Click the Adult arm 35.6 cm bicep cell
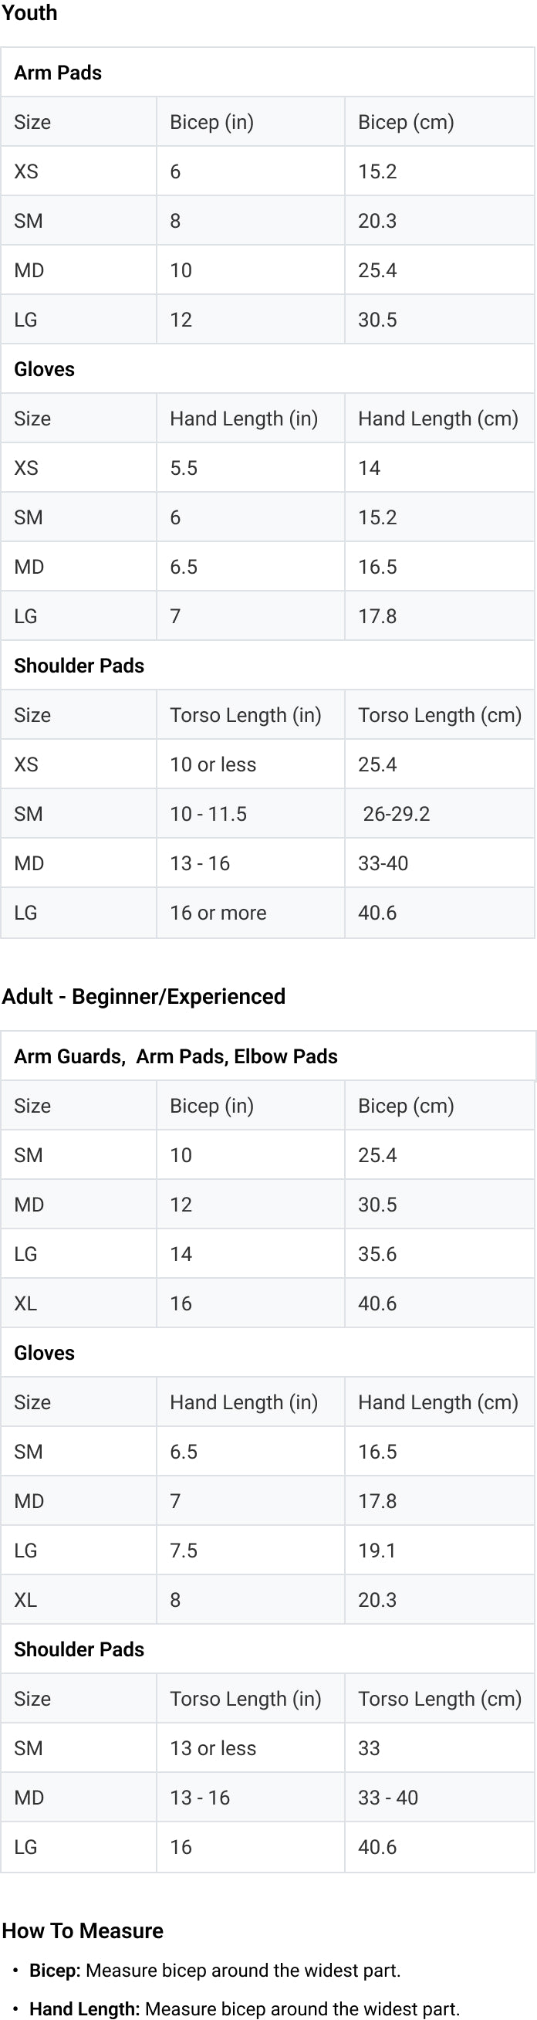Viewport: 537px width, 2020px height. tap(377, 1254)
